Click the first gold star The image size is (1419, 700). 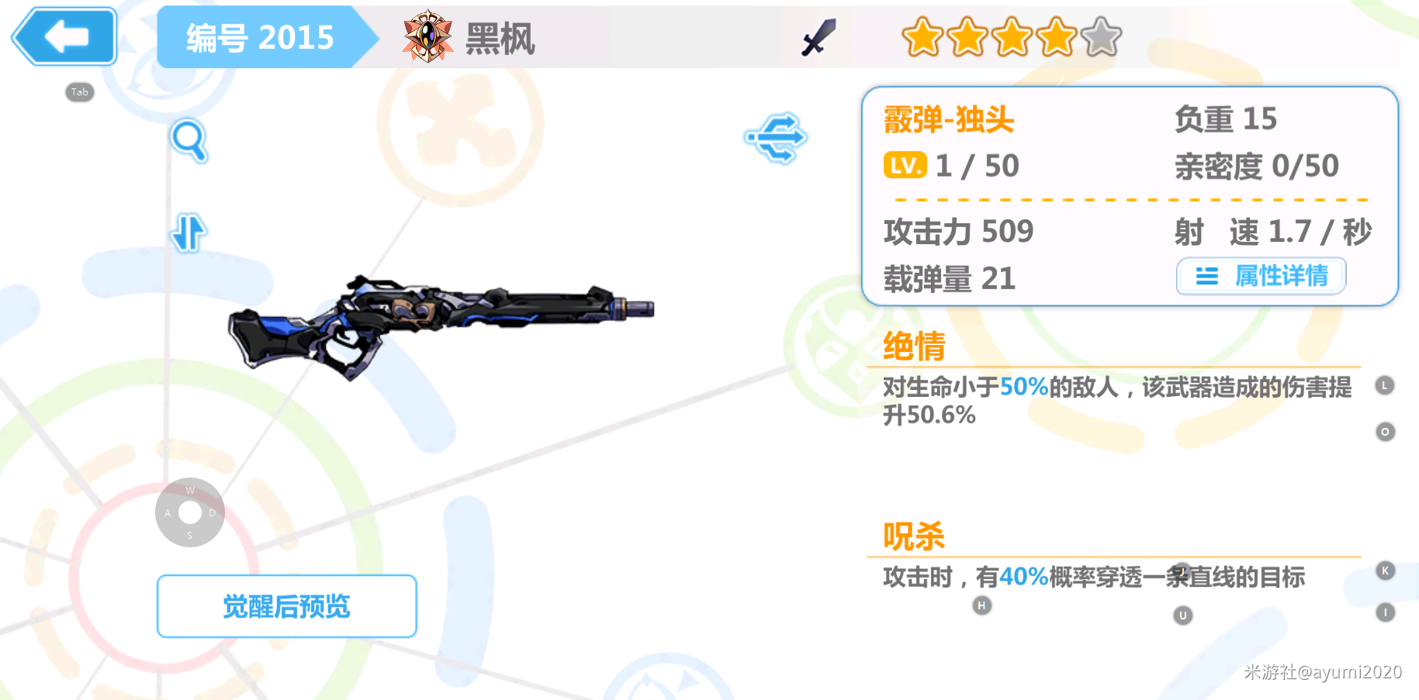(922, 37)
